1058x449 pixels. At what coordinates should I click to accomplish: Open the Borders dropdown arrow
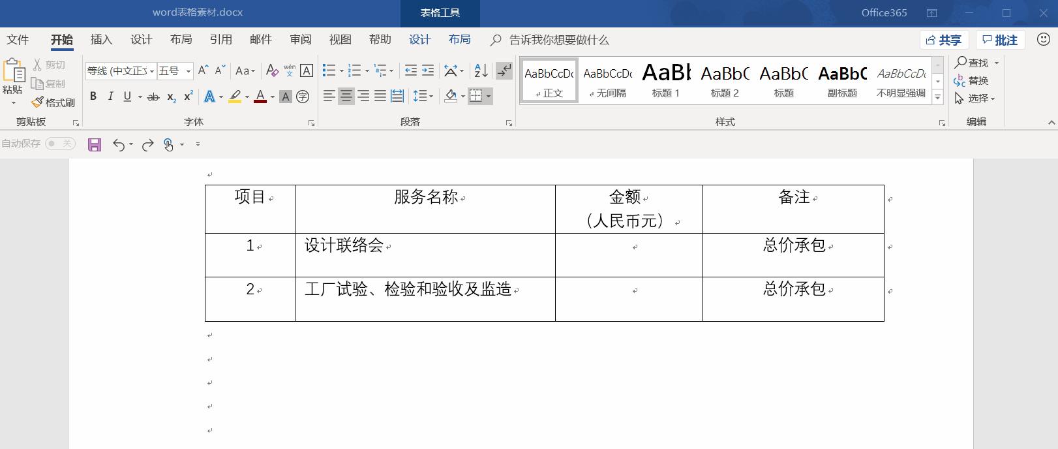click(489, 97)
